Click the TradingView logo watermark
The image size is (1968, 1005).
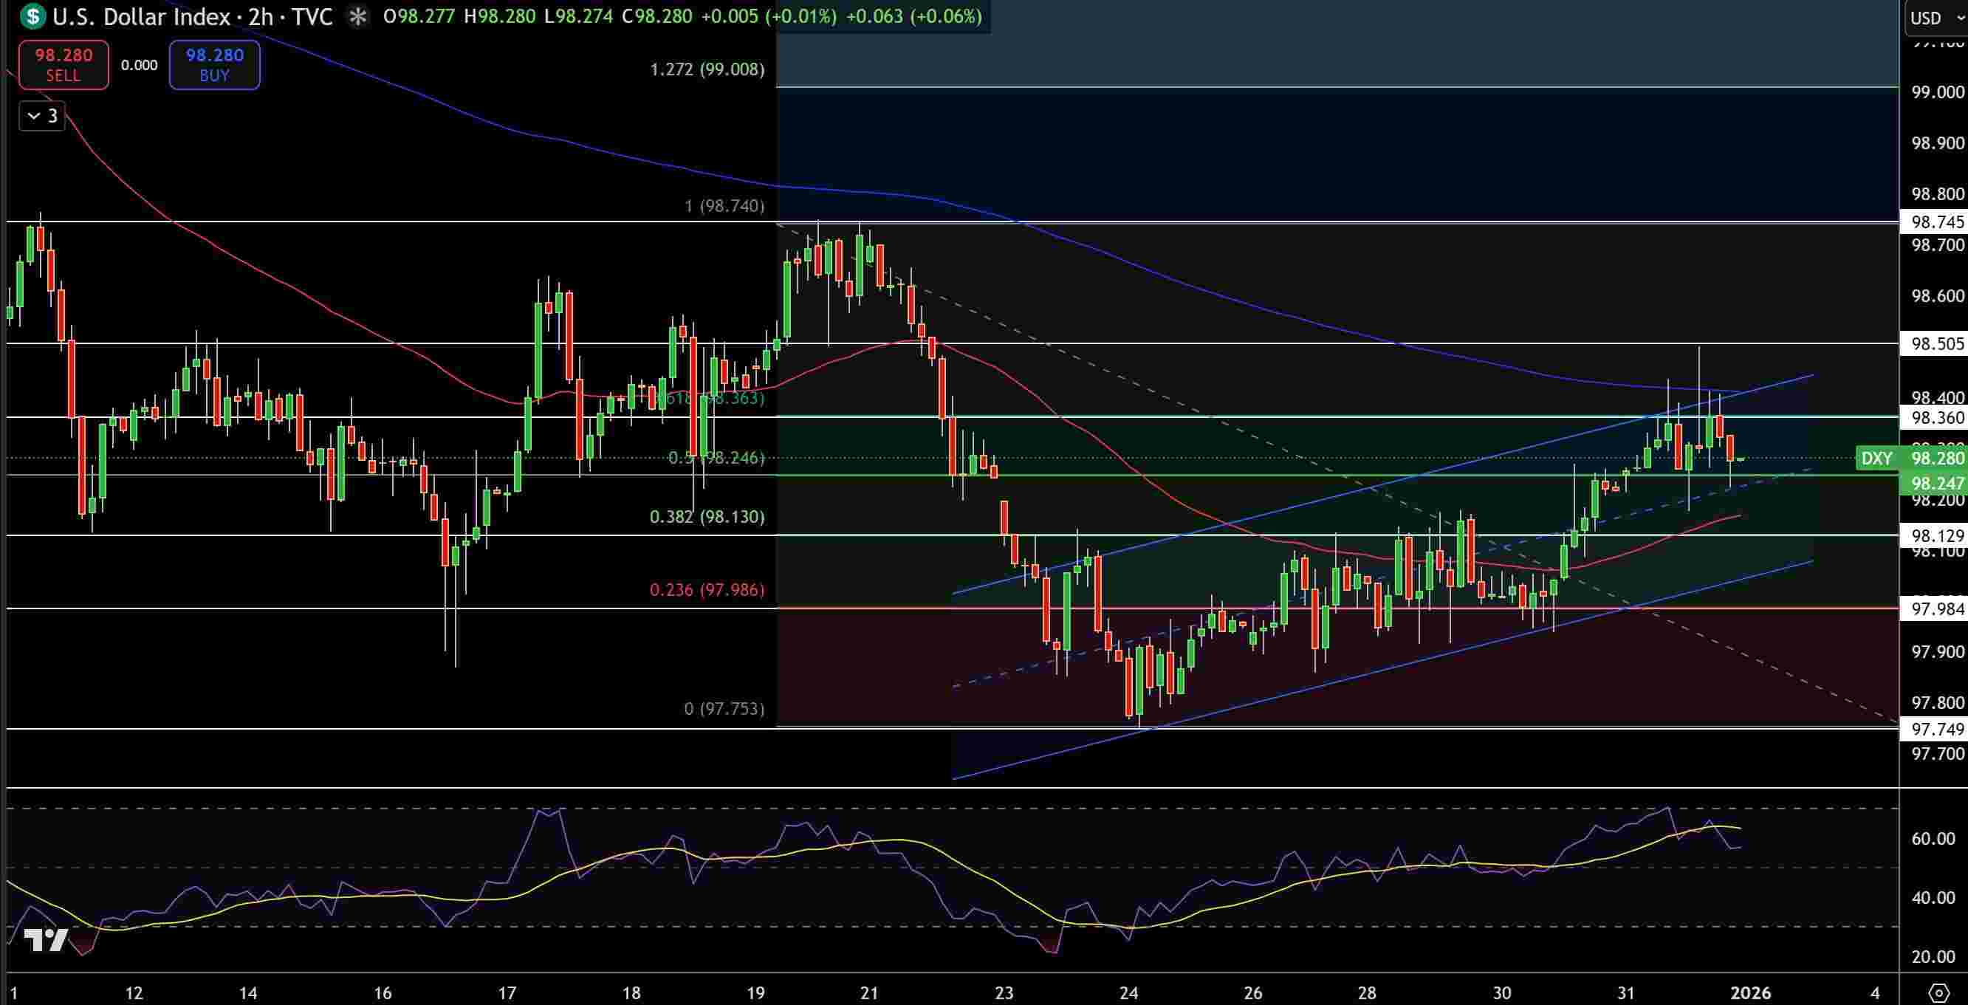[45, 940]
